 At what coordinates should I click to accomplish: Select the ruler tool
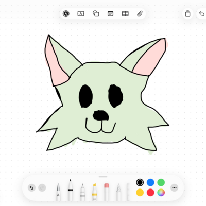128,192
